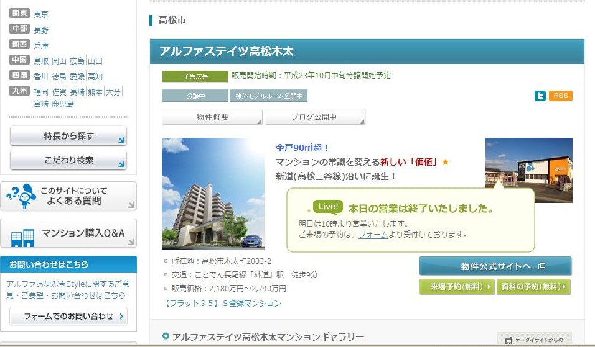This screenshot has height=347, width=595.
Task: Click the mobile site icon ケータイサイトからの
Action: tap(509, 340)
